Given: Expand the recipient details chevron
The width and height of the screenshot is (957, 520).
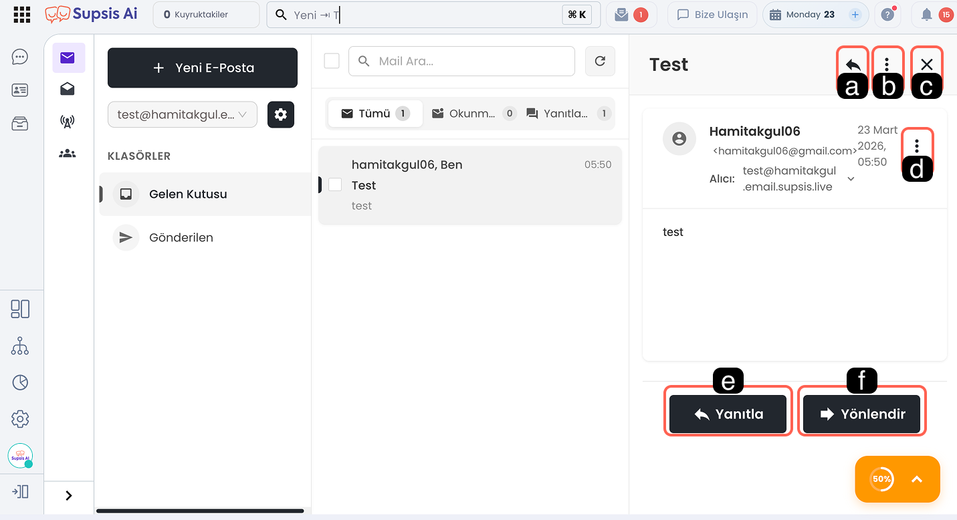Looking at the screenshot, I should coord(851,179).
